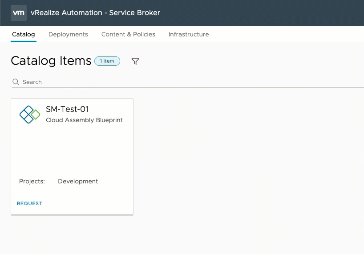Click the Development project name

78,181
